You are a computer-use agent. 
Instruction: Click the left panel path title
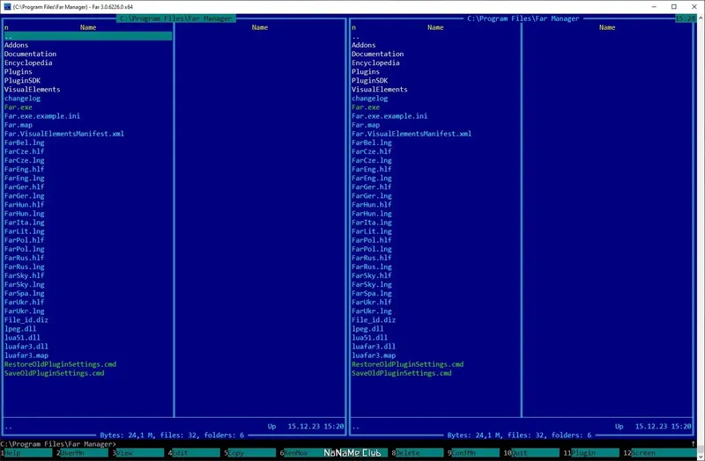[x=176, y=18]
